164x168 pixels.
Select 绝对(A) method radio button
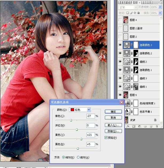point(78,157)
